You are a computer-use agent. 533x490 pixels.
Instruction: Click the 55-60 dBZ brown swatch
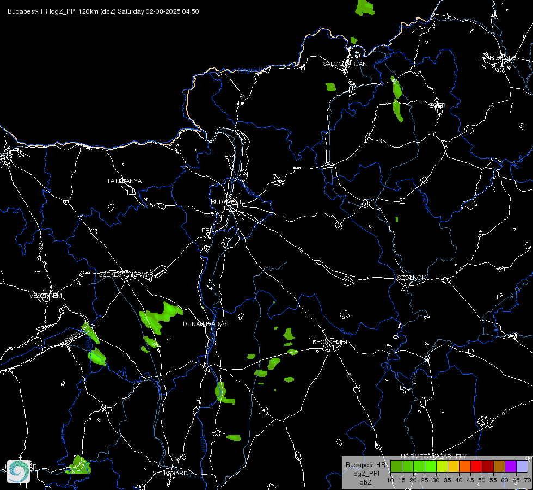point(499,466)
